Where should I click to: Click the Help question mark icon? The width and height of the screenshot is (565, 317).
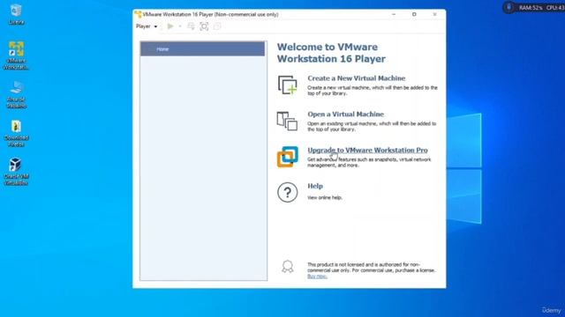(287, 192)
